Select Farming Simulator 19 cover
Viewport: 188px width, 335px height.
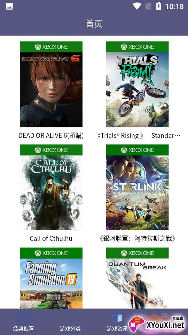coord(51,278)
